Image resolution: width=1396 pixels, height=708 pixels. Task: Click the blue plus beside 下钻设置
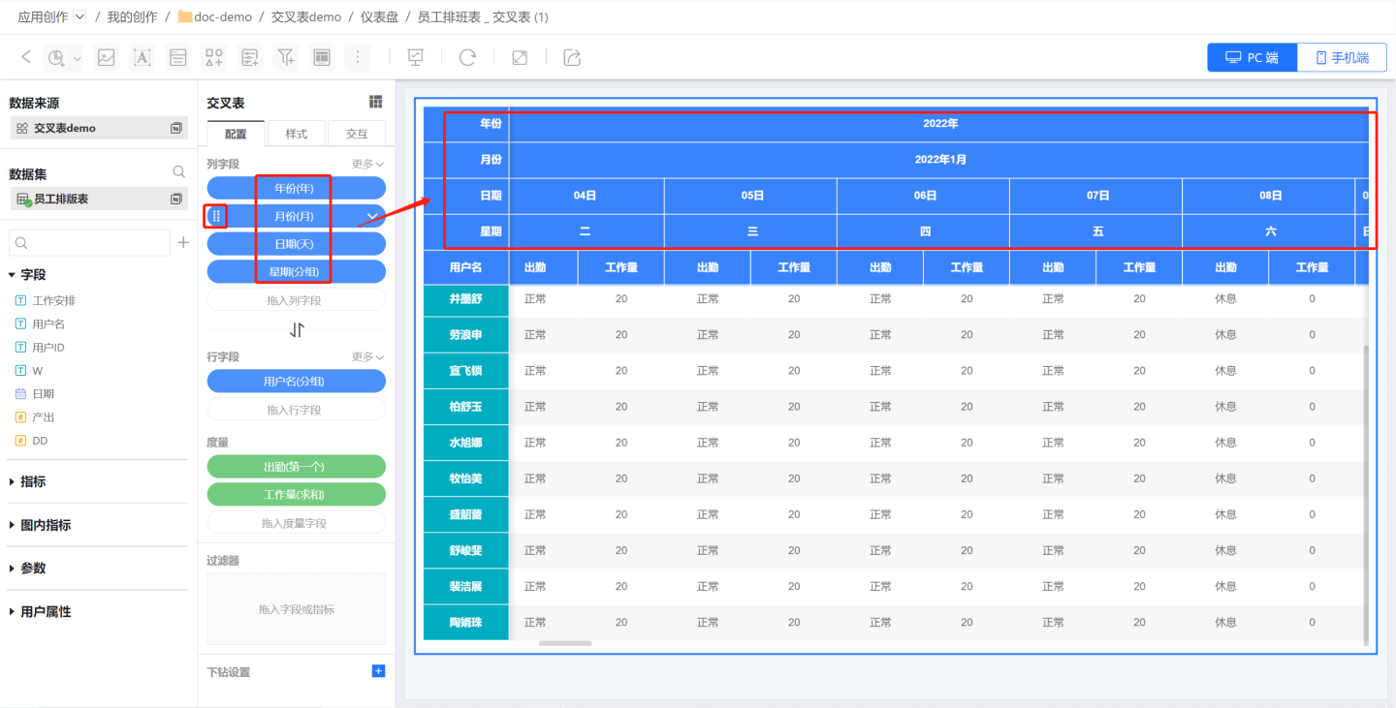(378, 671)
